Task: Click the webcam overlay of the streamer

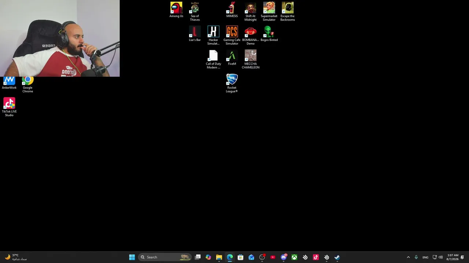Action: click(60, 38)
